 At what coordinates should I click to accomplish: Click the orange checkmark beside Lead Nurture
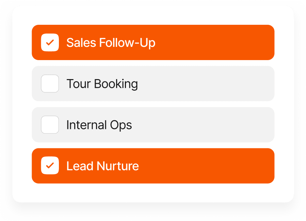pos(50,166)
